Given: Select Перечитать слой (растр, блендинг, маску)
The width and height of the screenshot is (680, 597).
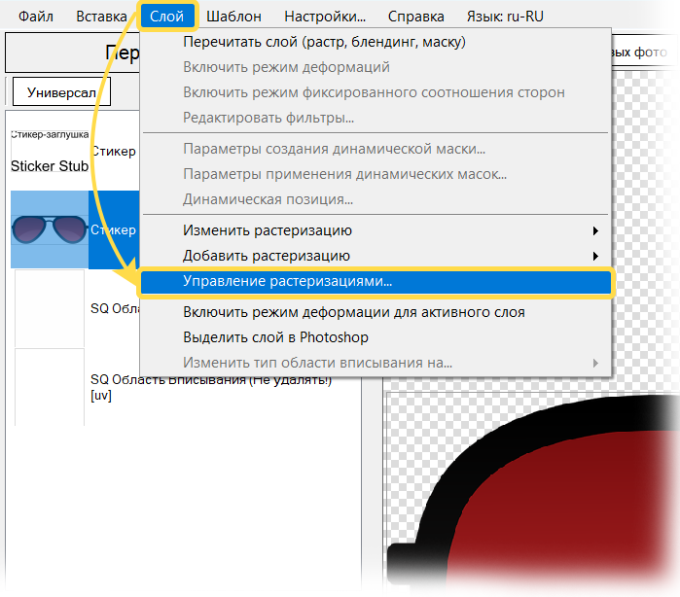Looking at the screenshot, I should pyautogui.click(x=324, y=42).
